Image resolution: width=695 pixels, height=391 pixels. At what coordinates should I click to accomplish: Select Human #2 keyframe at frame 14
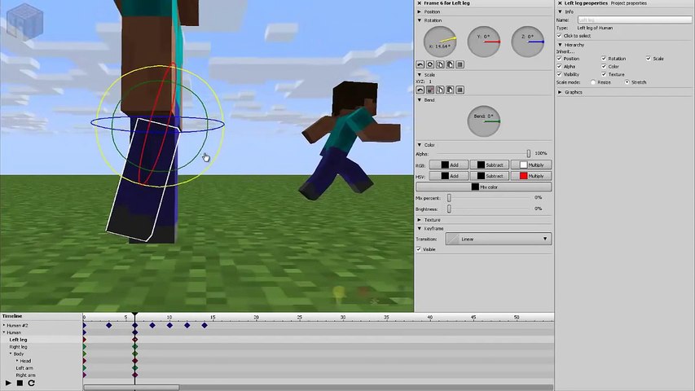pos(205,325)
